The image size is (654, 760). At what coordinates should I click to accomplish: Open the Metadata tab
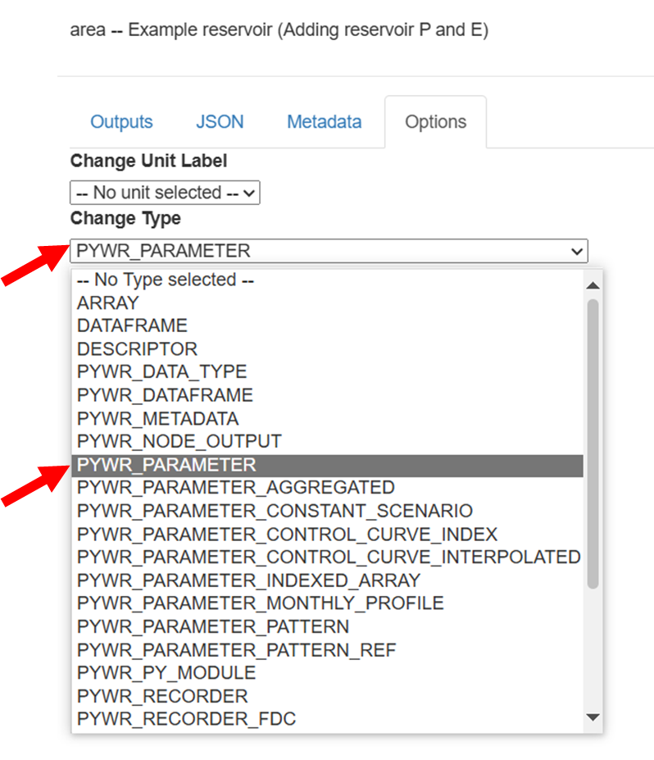(324, 122)
